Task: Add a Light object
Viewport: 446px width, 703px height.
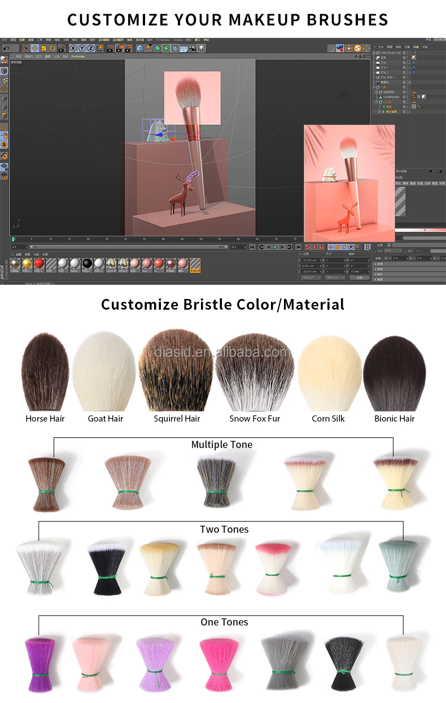Action: (x=202, y=48)
